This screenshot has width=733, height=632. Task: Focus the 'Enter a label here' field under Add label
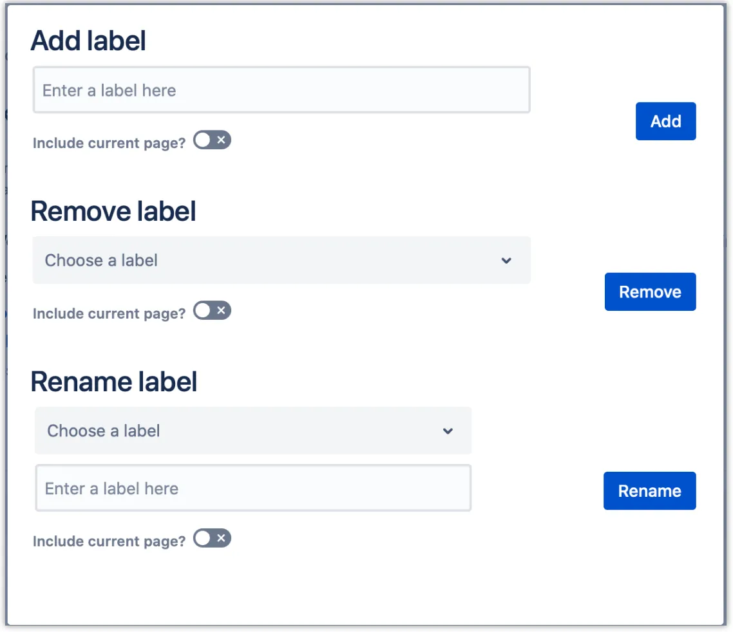click(x=281, y=90)
